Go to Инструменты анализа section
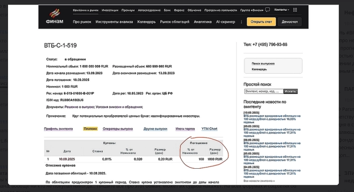The image size is (354, 192). (114, 22)
